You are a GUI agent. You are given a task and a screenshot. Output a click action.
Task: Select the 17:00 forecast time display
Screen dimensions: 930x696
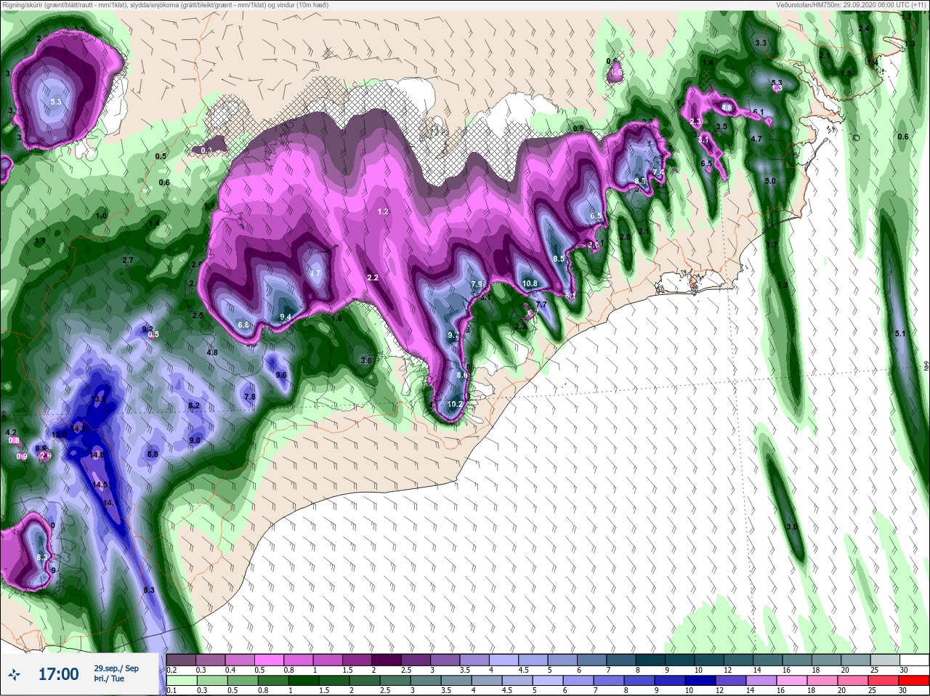tap(58, 674)
